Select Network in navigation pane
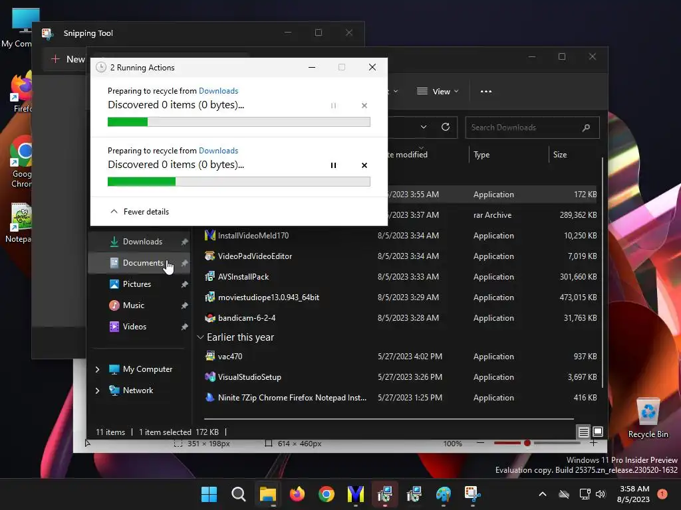This screenshot has height=510, width=681. pos(132,390)
